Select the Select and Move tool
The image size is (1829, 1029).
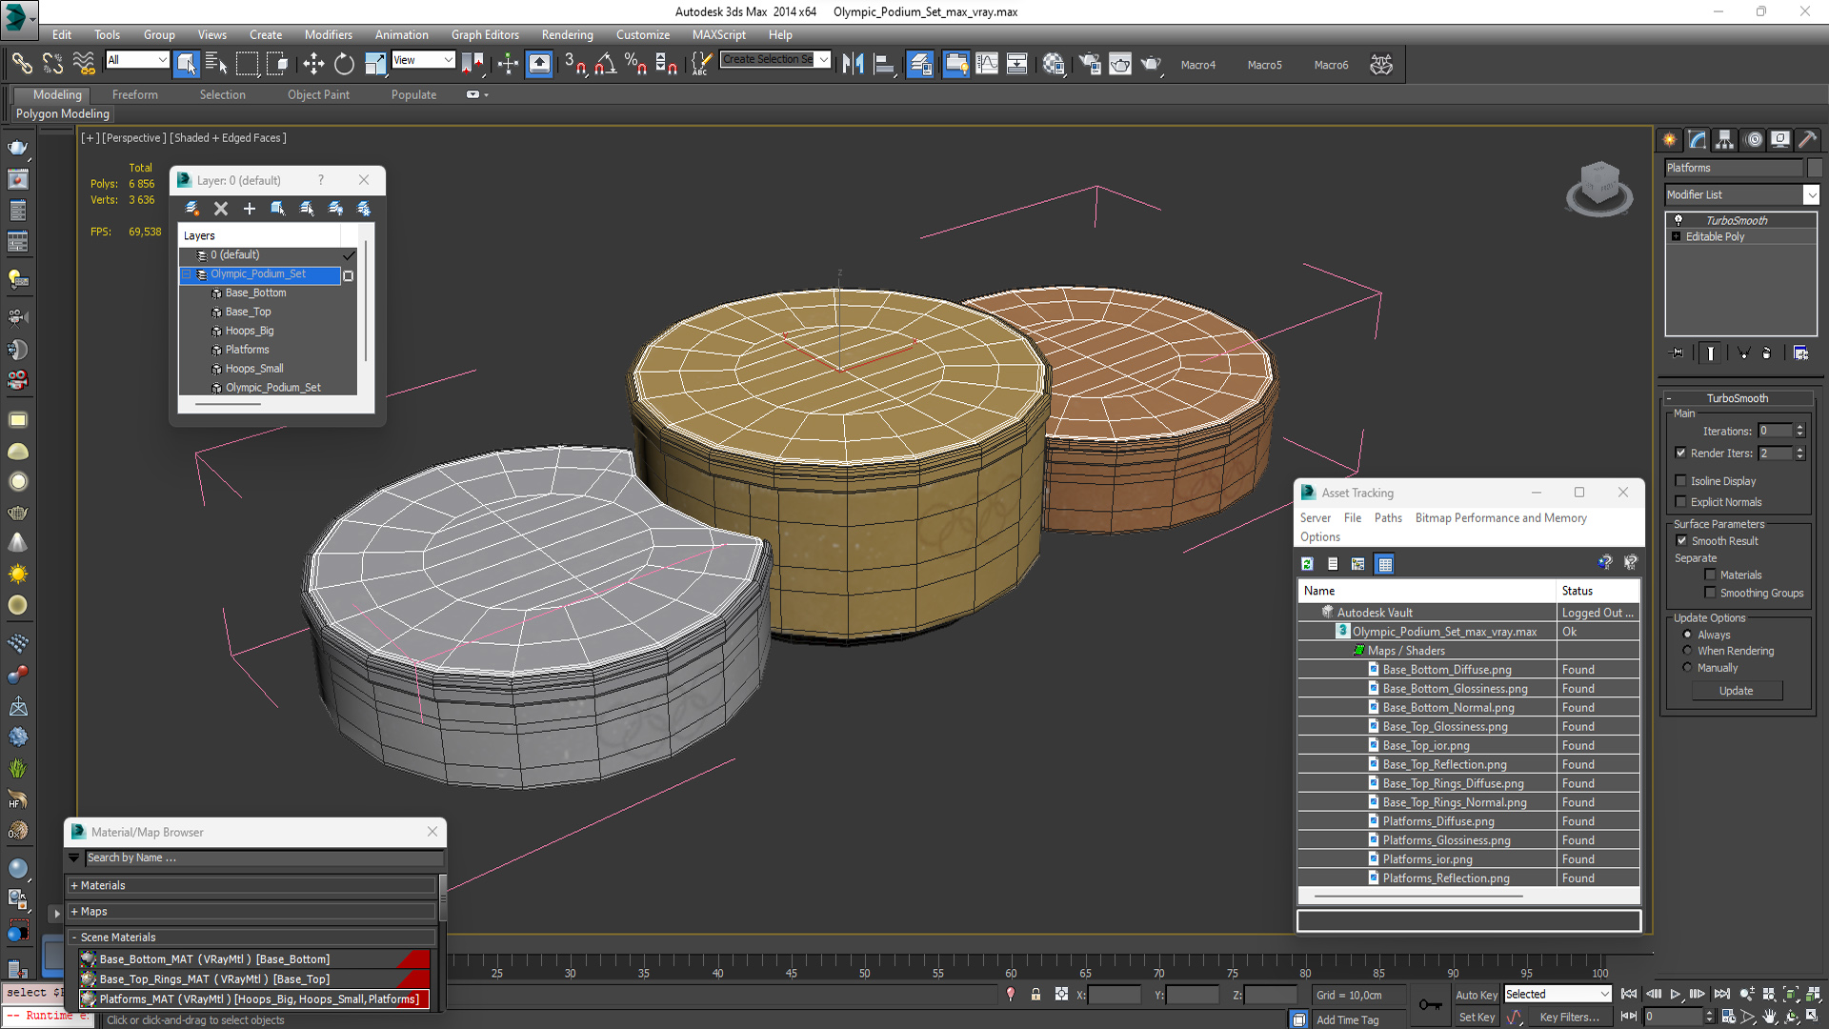pos(313,64)
